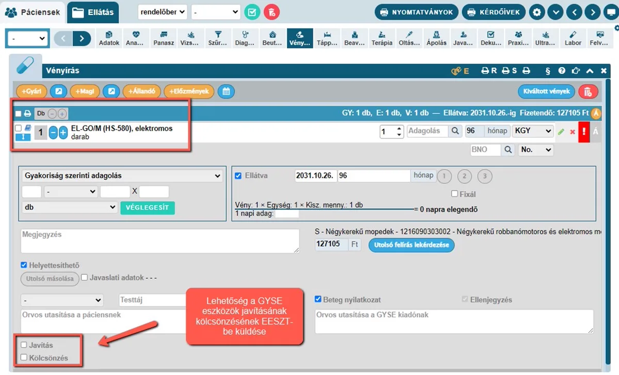Enable the Kölcsönzés checkbox
Image resolution: width=619 pixels, height=375 pixels.
24,357
